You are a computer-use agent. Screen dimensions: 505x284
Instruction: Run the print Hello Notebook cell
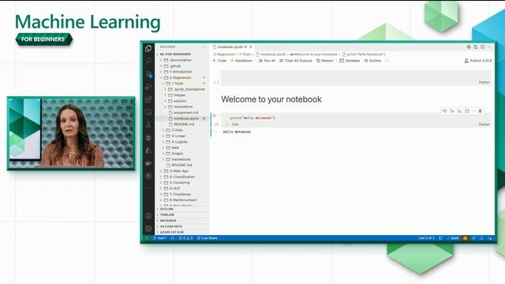pos(215,116)
